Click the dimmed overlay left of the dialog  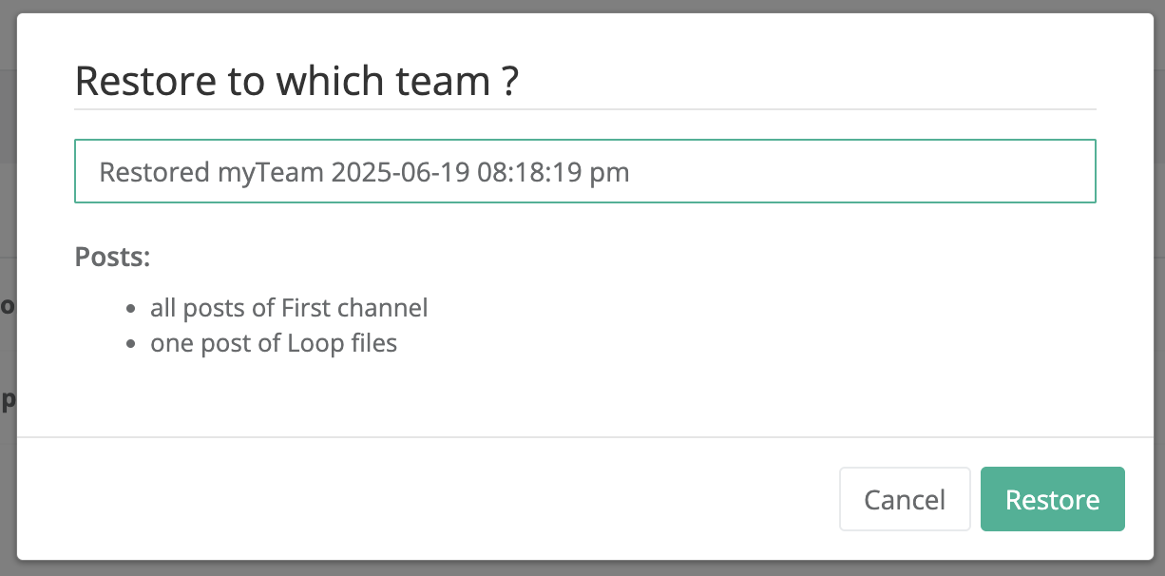tap(8, 285)
